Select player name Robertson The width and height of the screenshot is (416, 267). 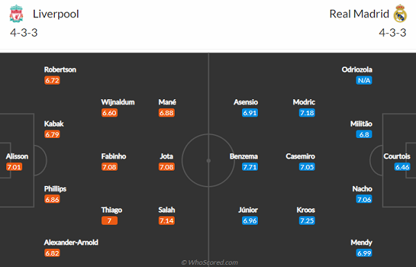pos(60,69)
